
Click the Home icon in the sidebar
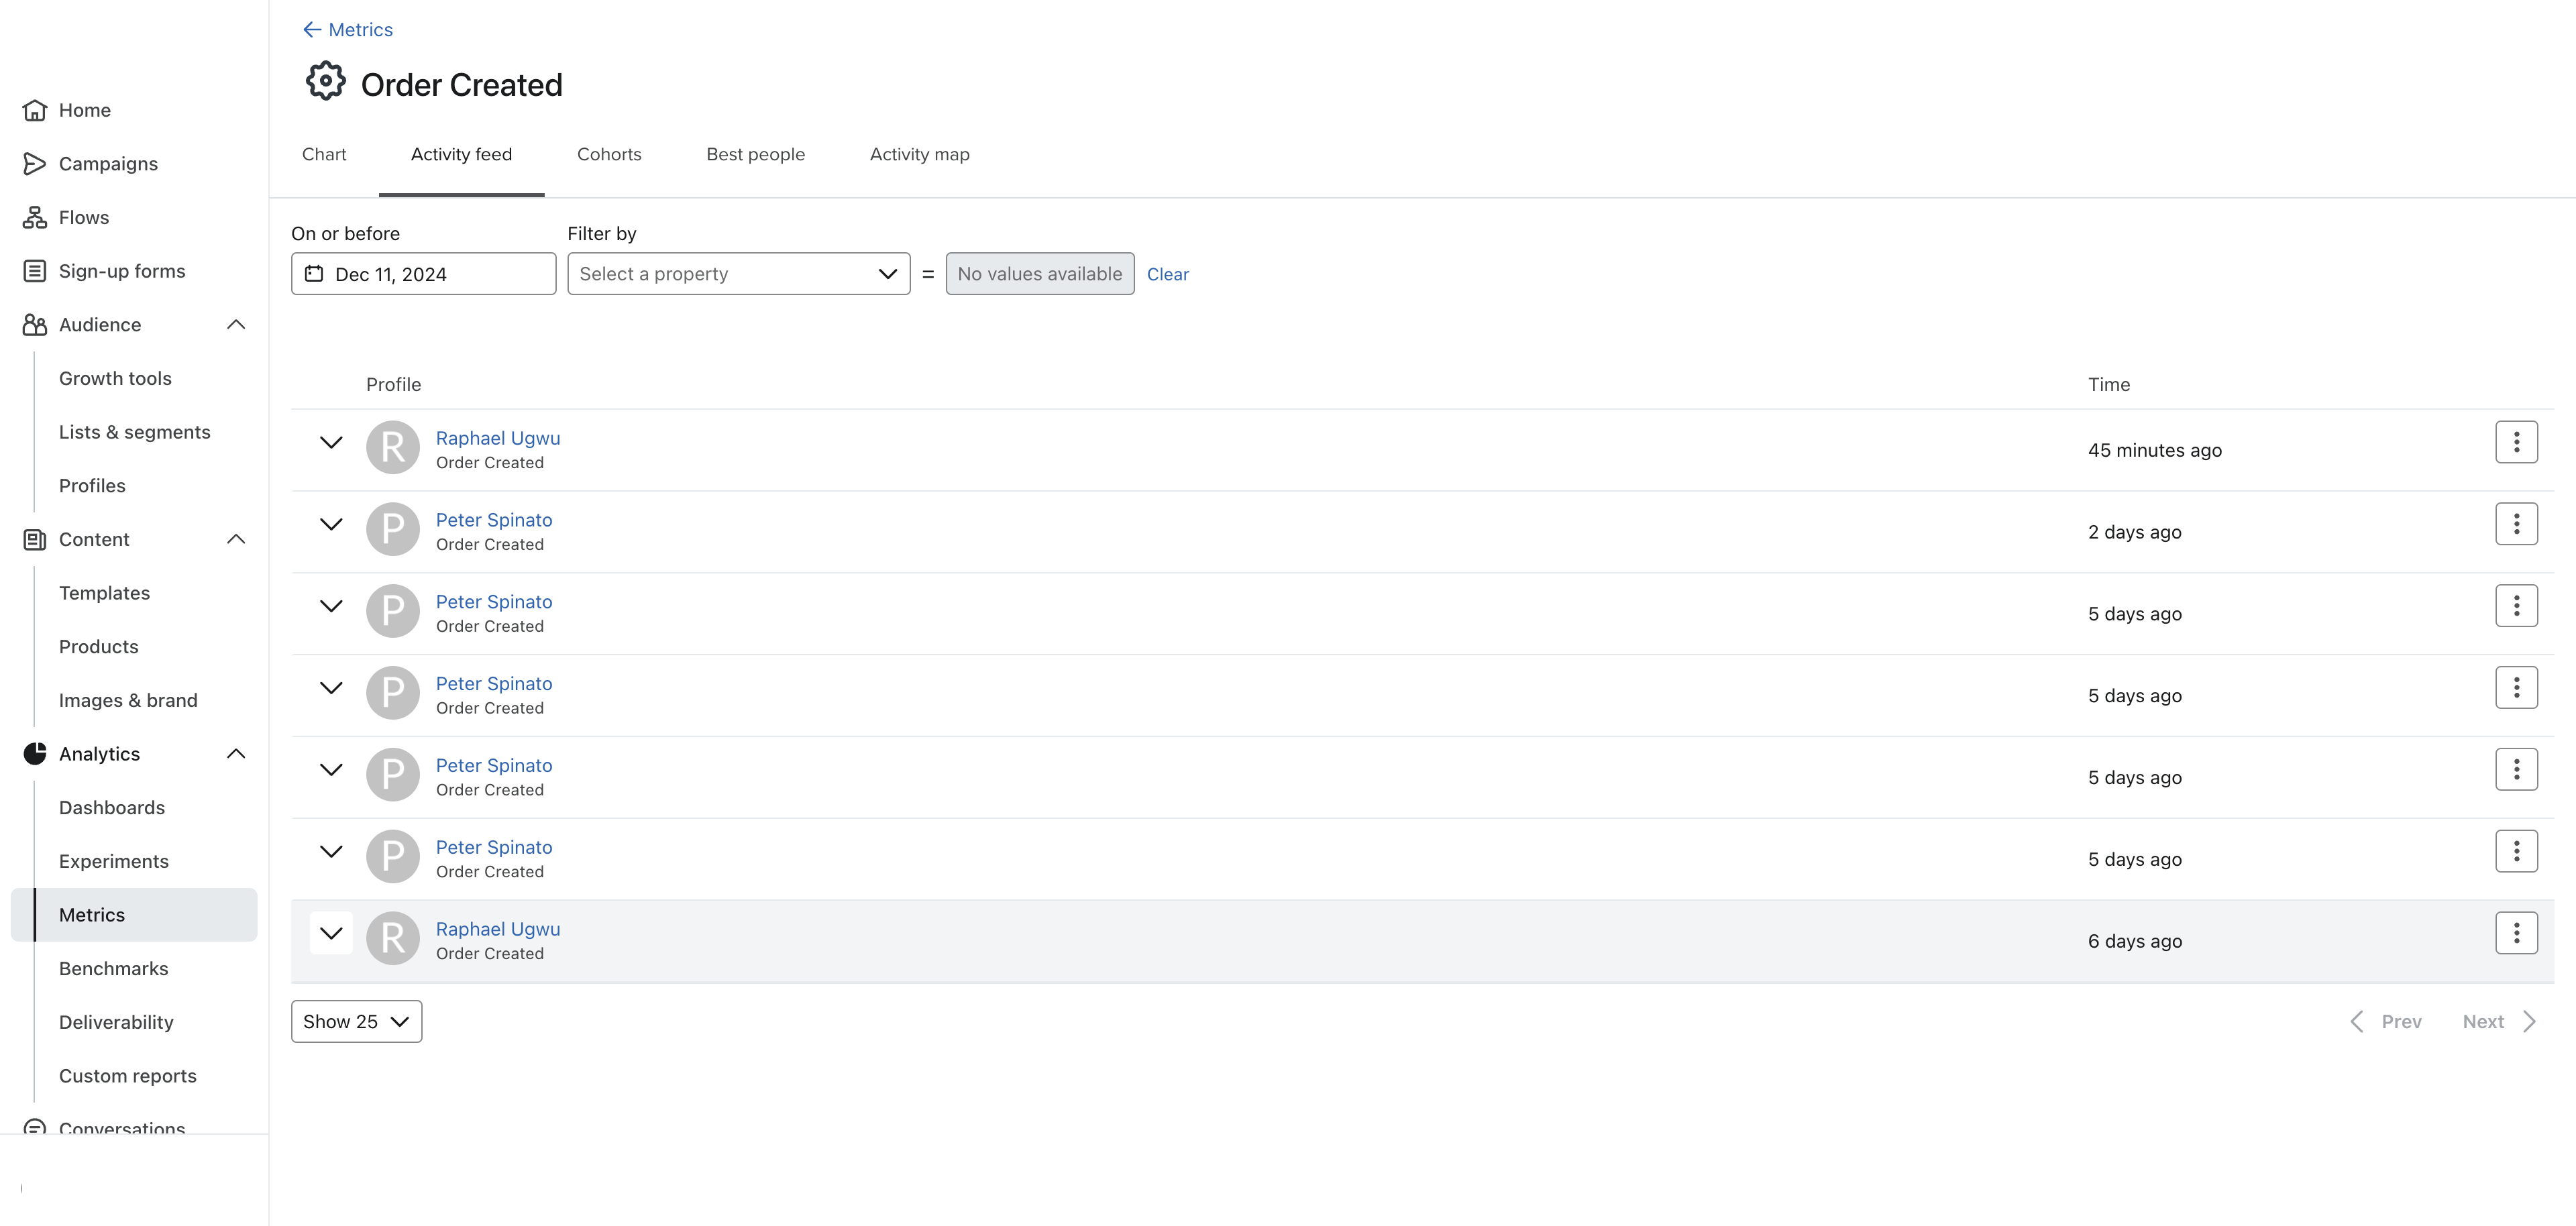pos(35,110)
